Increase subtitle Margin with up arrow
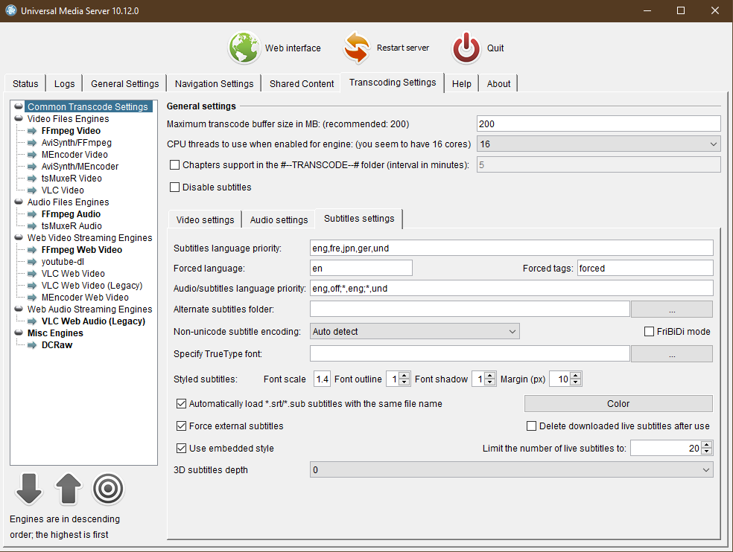The width and height of the screenshot is (733, 552). [x=576, y=376]
